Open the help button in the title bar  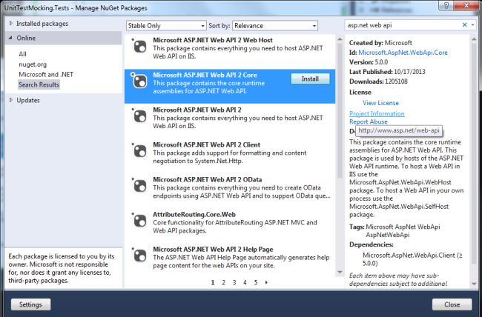tap(446, 5)
